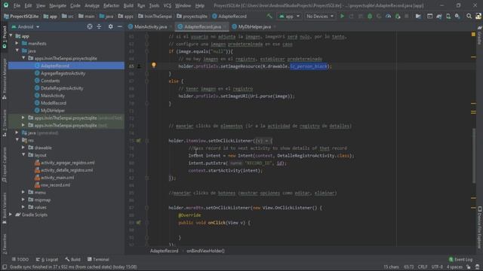
Task: Open the Android view selector dropdown
Action: pos(26,27)
